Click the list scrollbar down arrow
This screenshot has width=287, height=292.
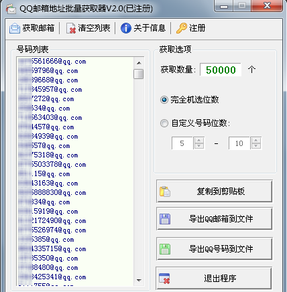(139, 281)
